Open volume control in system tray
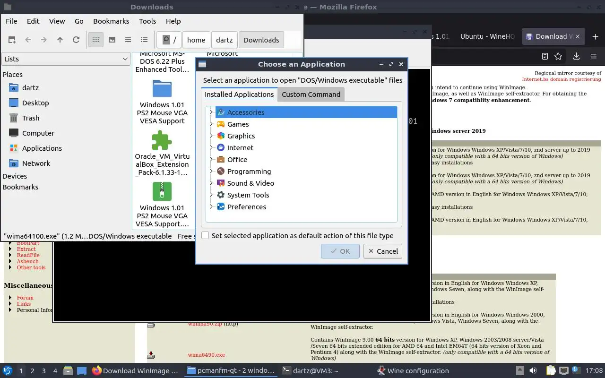This screenshot has height=378, width=605. (x=533, y=371)
